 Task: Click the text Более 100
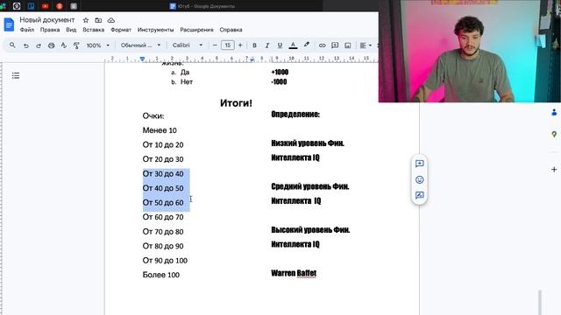click(x=161, y=275)
